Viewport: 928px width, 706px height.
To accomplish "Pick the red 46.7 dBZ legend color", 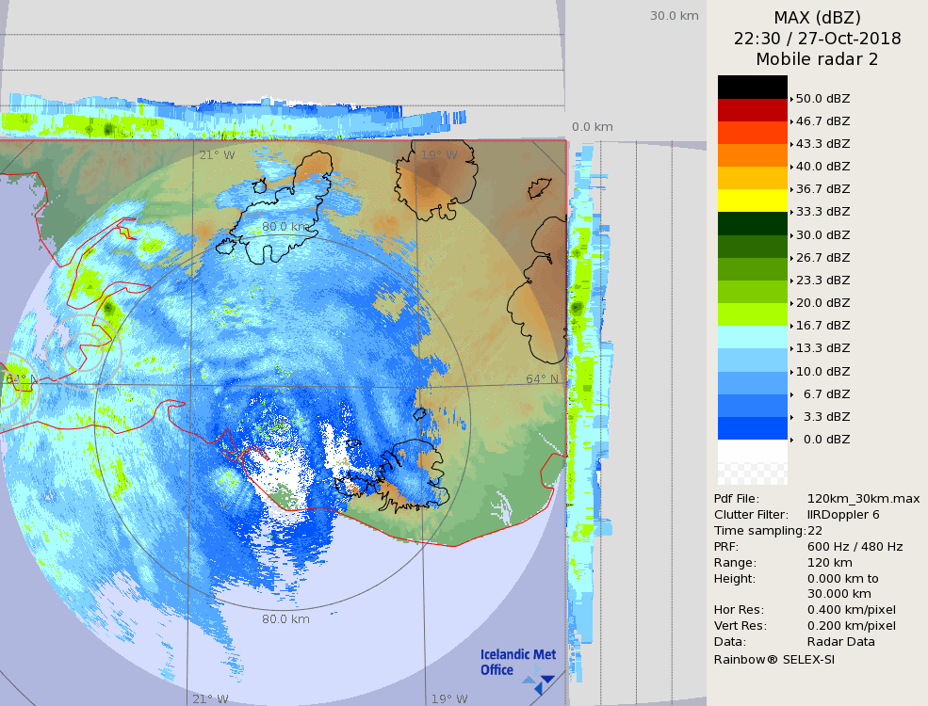I will [x=752, y=110].
